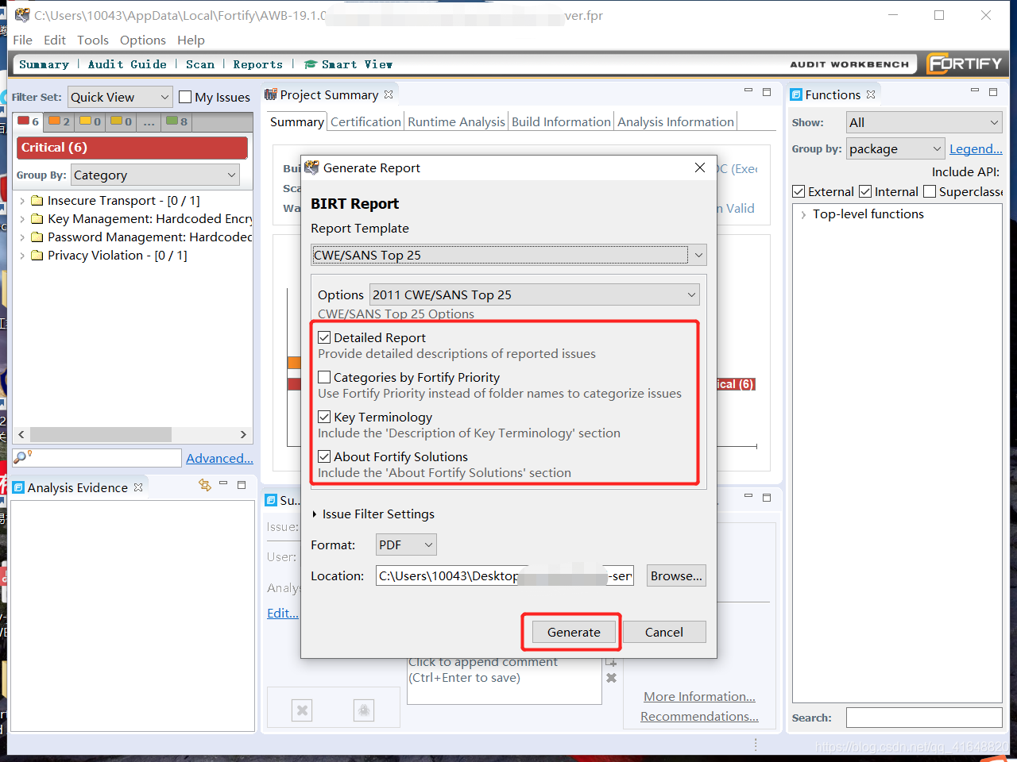Uncheck the Key Terminology option
The height and width of the screenshot is (762, 1017).
pos(324,417)
